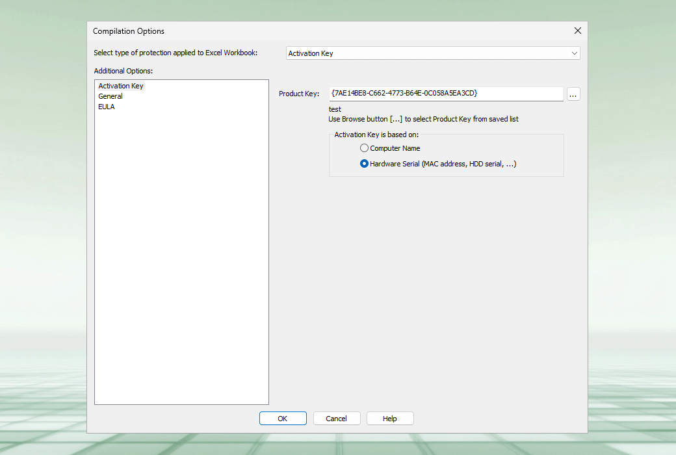
Task: Click the 'Activation Key is based on:' label
Action: (376, 135)
